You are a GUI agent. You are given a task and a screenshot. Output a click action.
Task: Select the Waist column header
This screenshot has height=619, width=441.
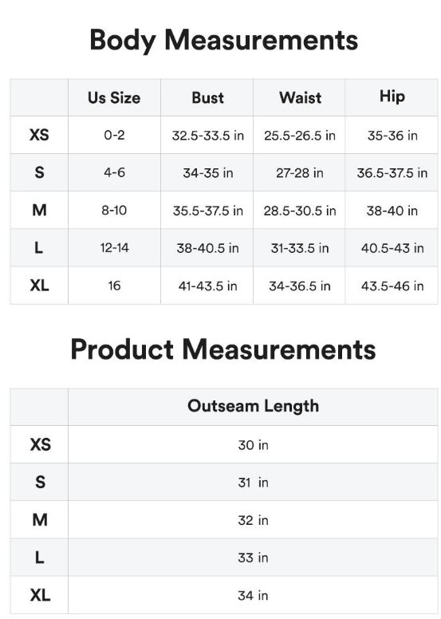click(299, 97)
